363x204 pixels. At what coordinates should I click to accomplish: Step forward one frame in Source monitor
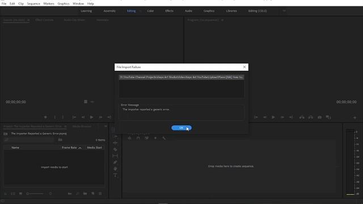point(100,117)
